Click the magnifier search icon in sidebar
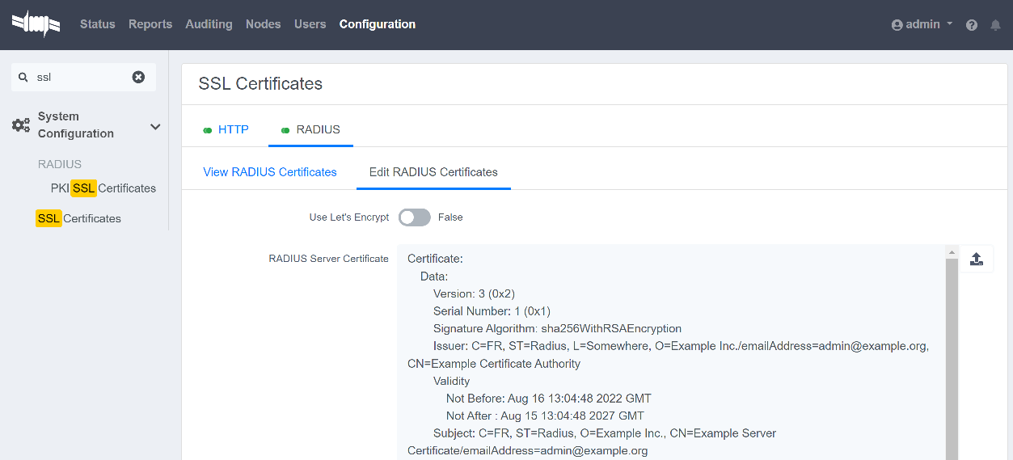Image resolution: width=1013 pixels, height=460 pixels. pyautogui.click(x=23, y=78)
